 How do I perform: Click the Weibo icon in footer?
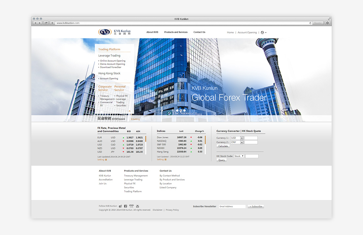tap(120, 206)
